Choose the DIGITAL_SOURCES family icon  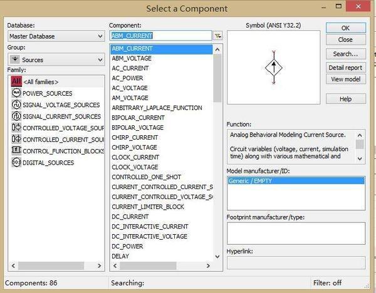16,162
